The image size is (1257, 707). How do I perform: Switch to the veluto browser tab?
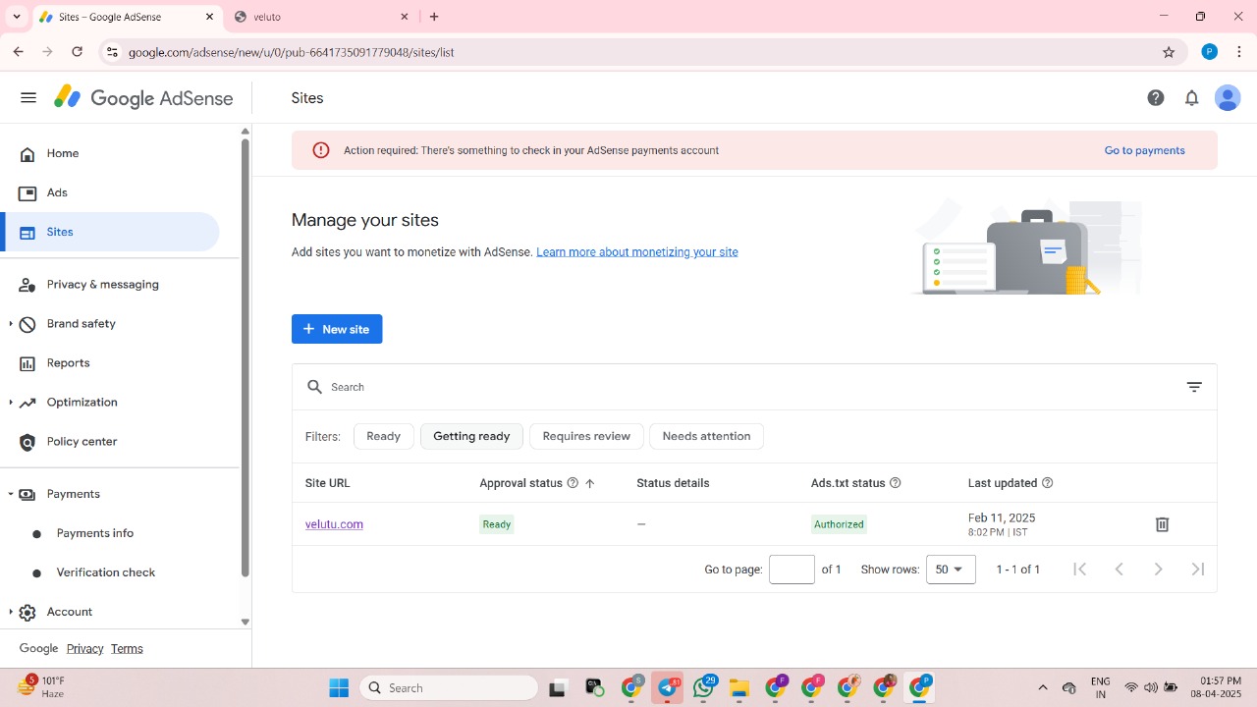(321, 17)
